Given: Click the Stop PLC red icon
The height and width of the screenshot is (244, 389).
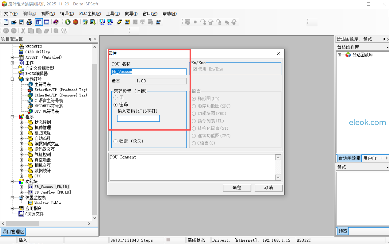Looking at the screenshot, I should pyautogui.click(x=76, y=22).
